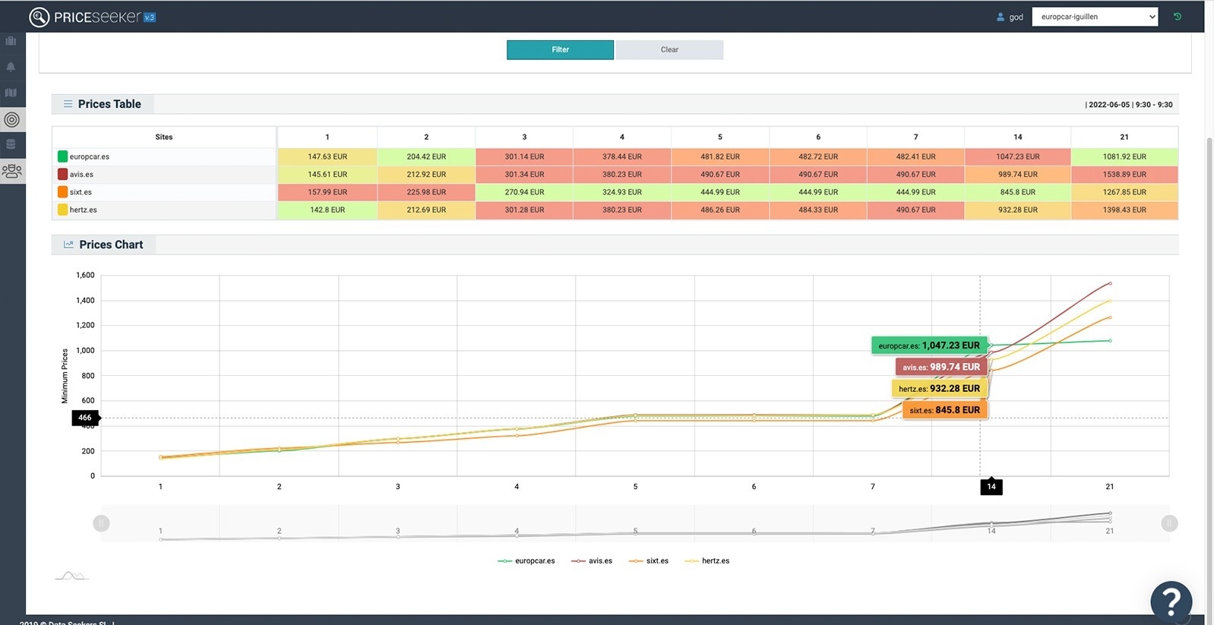Click the 466 value label on y-axis
This screenshot has width=1214, height=625.
click(x=85, y=418)
